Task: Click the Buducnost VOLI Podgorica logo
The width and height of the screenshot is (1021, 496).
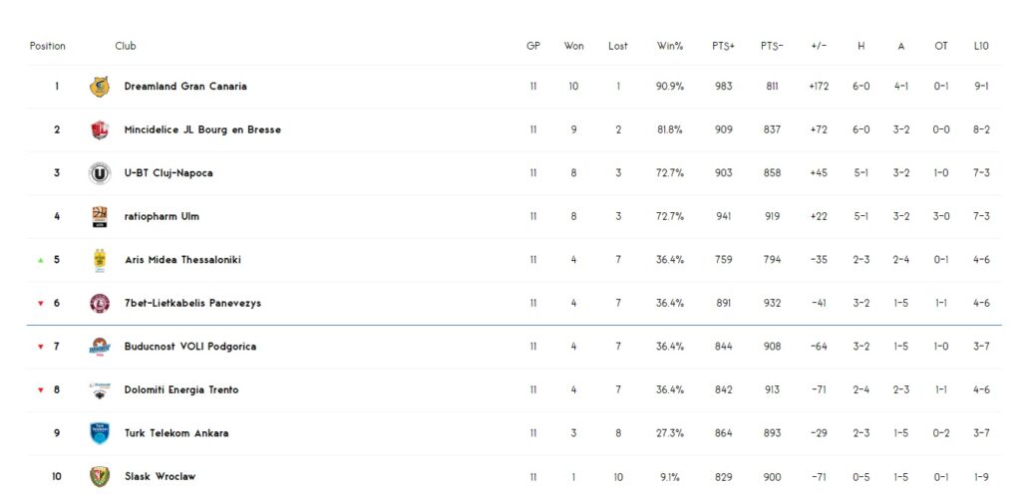Action: coord(100,347)
